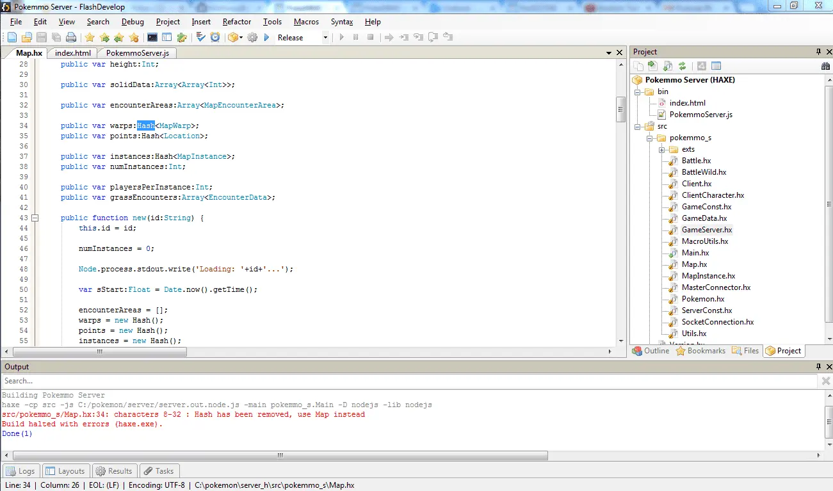This screenshot has width=833, height=491.
Task: Click Refresh icon in Project panel toolbar
Action: 682,66
